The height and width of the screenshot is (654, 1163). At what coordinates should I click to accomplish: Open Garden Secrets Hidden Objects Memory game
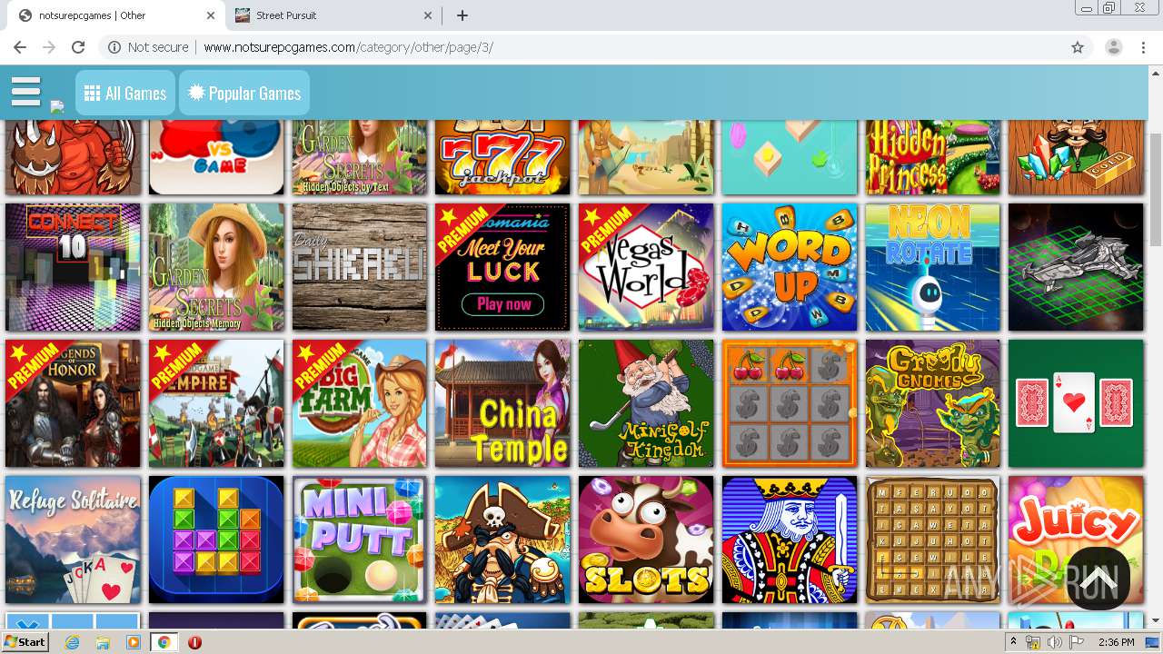pyautogui.click(x=216, y=267)
